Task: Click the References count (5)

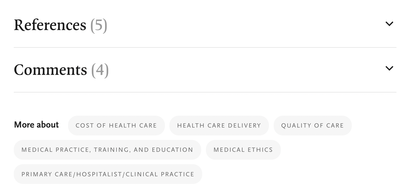Action: [99, 25]
